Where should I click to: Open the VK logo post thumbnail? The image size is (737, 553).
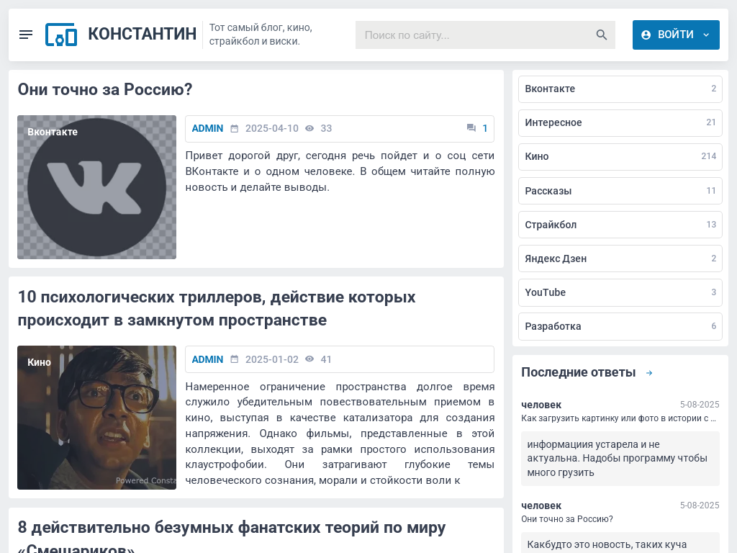click(x=97, y=187)
